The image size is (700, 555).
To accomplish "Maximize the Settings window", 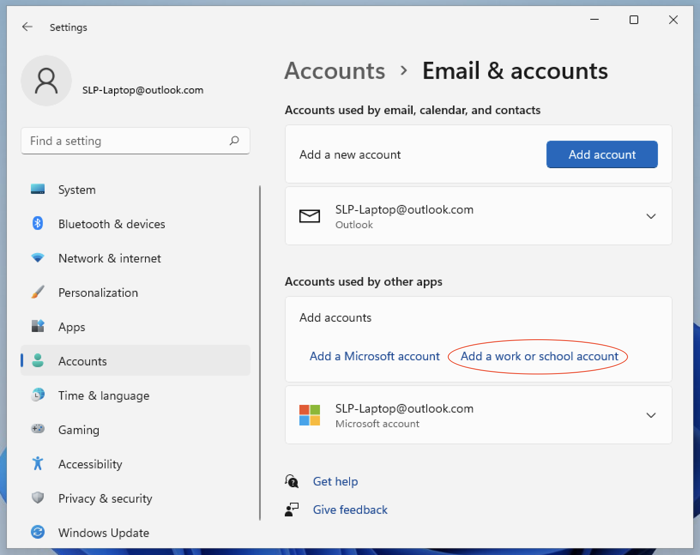I will [634, 20].
